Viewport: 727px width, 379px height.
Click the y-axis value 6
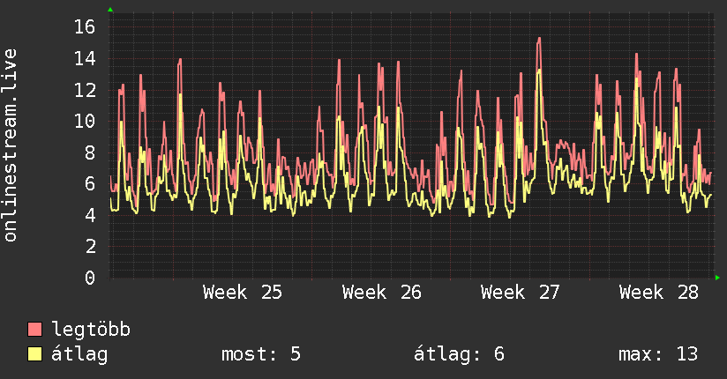tap(90, 184)
